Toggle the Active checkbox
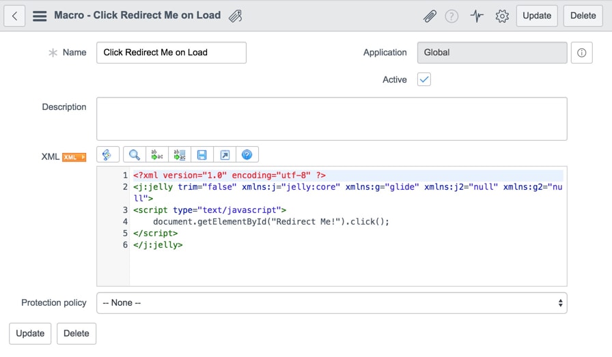 tap(424, 80)
